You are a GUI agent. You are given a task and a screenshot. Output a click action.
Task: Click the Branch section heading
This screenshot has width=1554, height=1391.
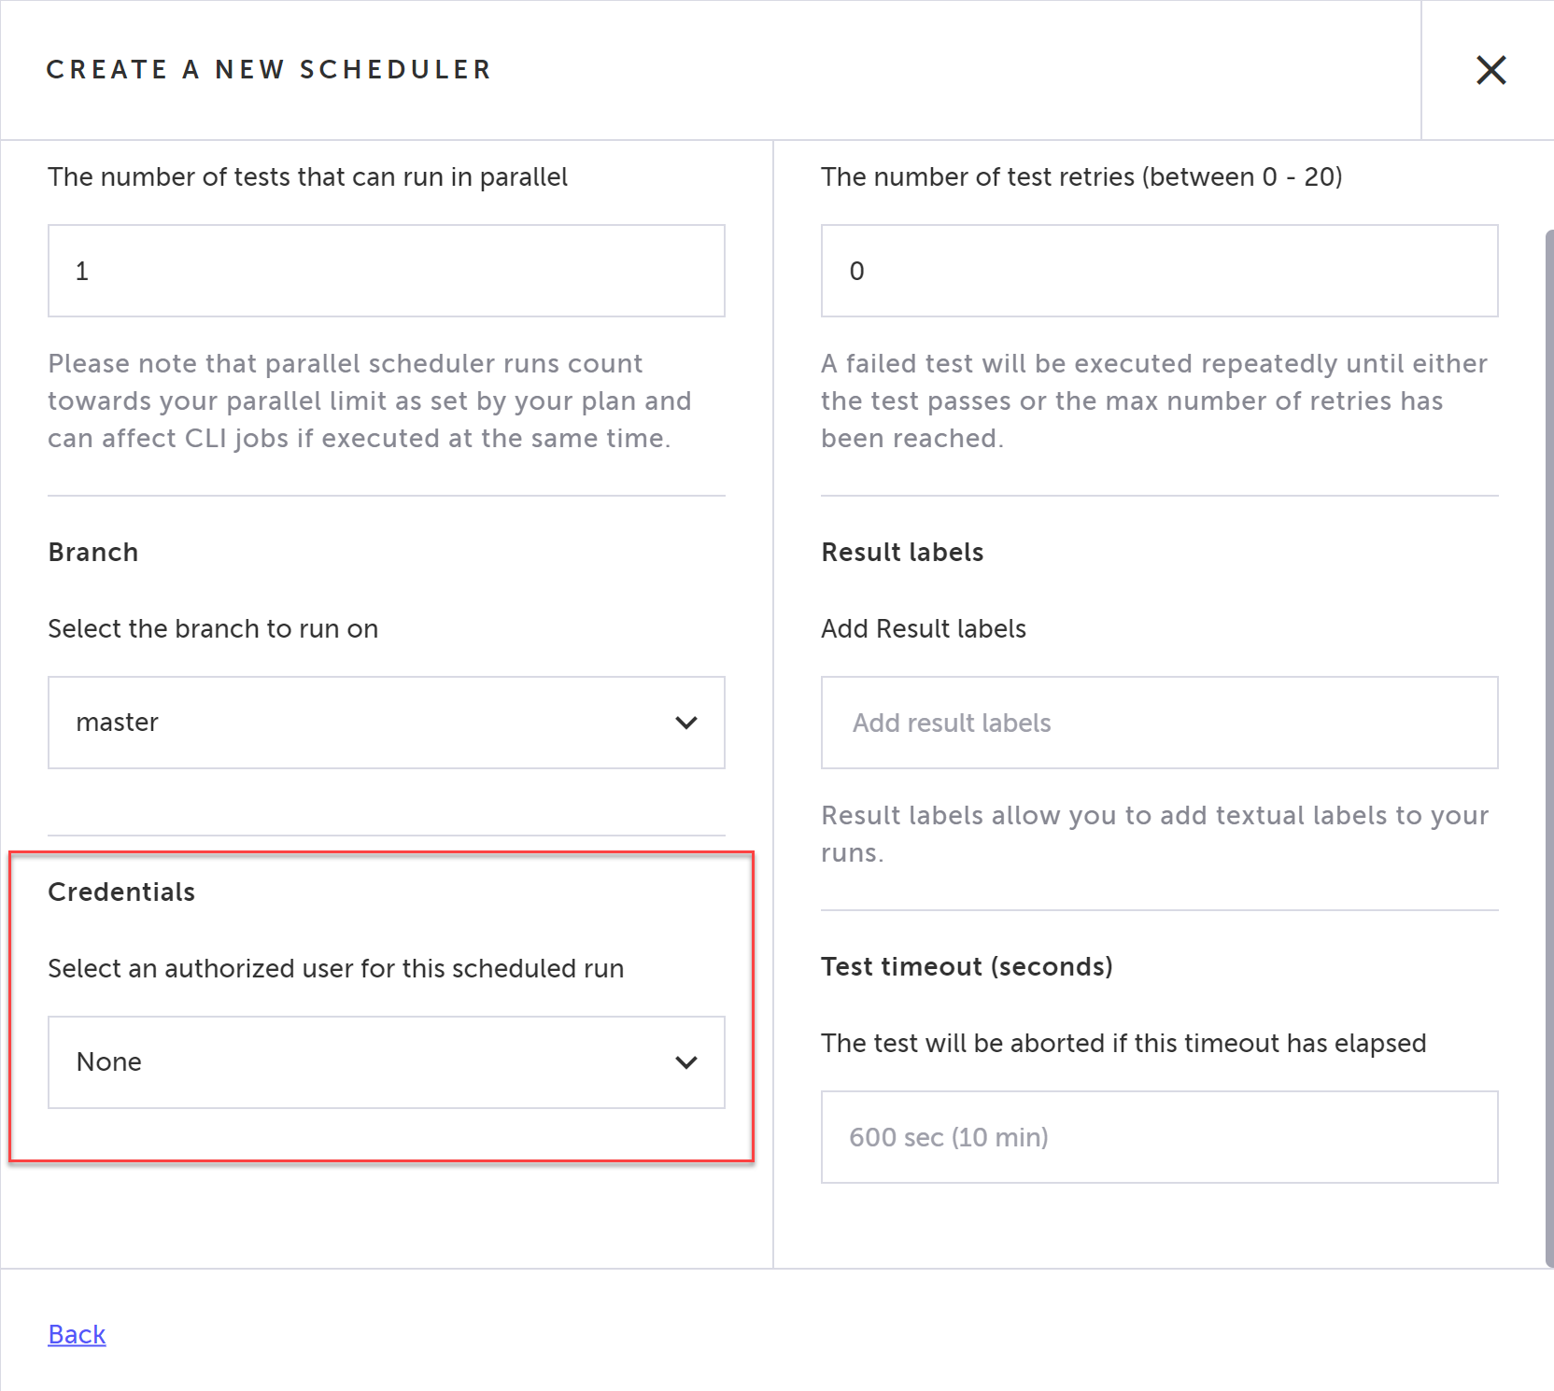tap(93, 552)
